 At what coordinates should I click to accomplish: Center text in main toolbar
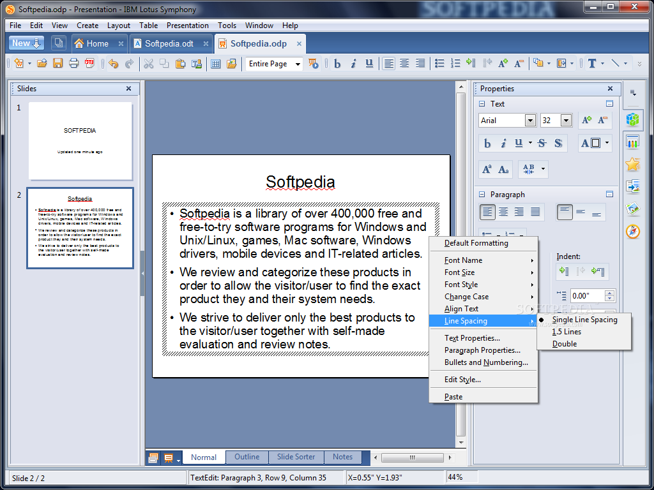[404, 63]
